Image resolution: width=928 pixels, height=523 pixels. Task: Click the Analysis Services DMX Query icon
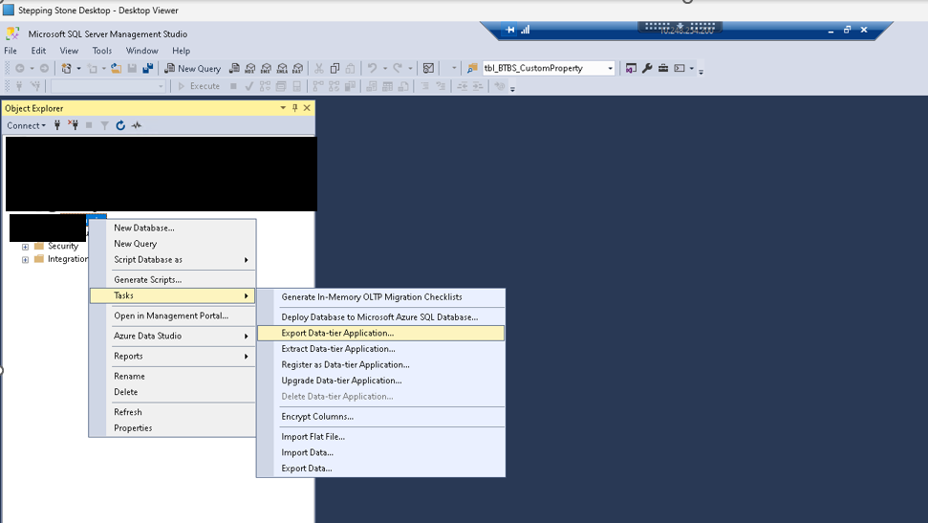click(267, 68)
